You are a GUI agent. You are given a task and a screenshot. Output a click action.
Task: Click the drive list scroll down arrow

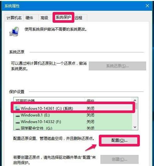point(135,127)
